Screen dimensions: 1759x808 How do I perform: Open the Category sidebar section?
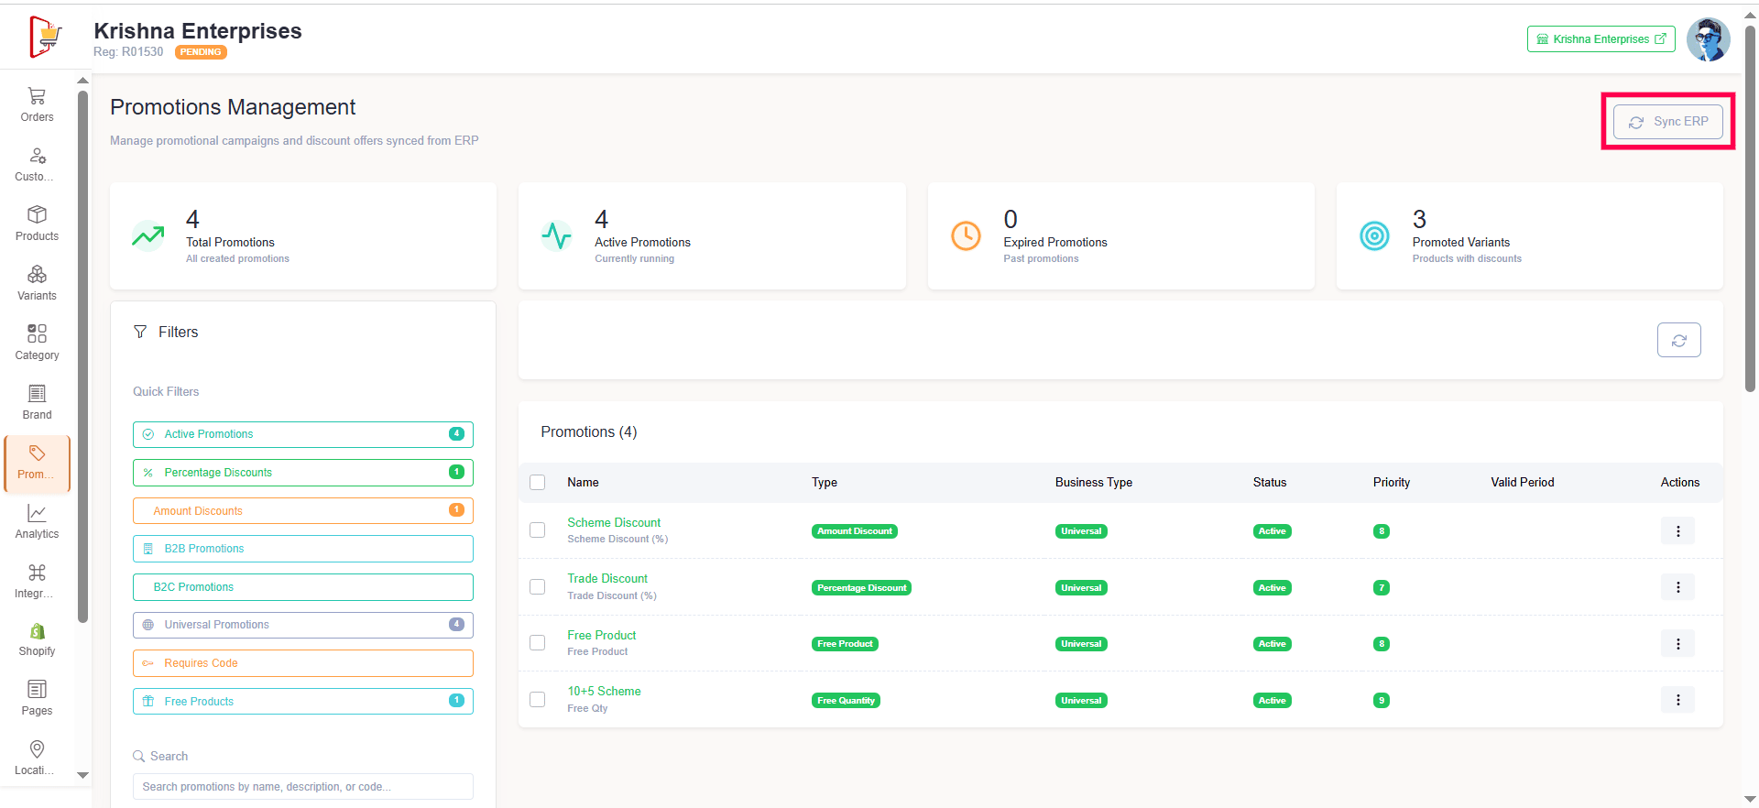tap(37, 343)
